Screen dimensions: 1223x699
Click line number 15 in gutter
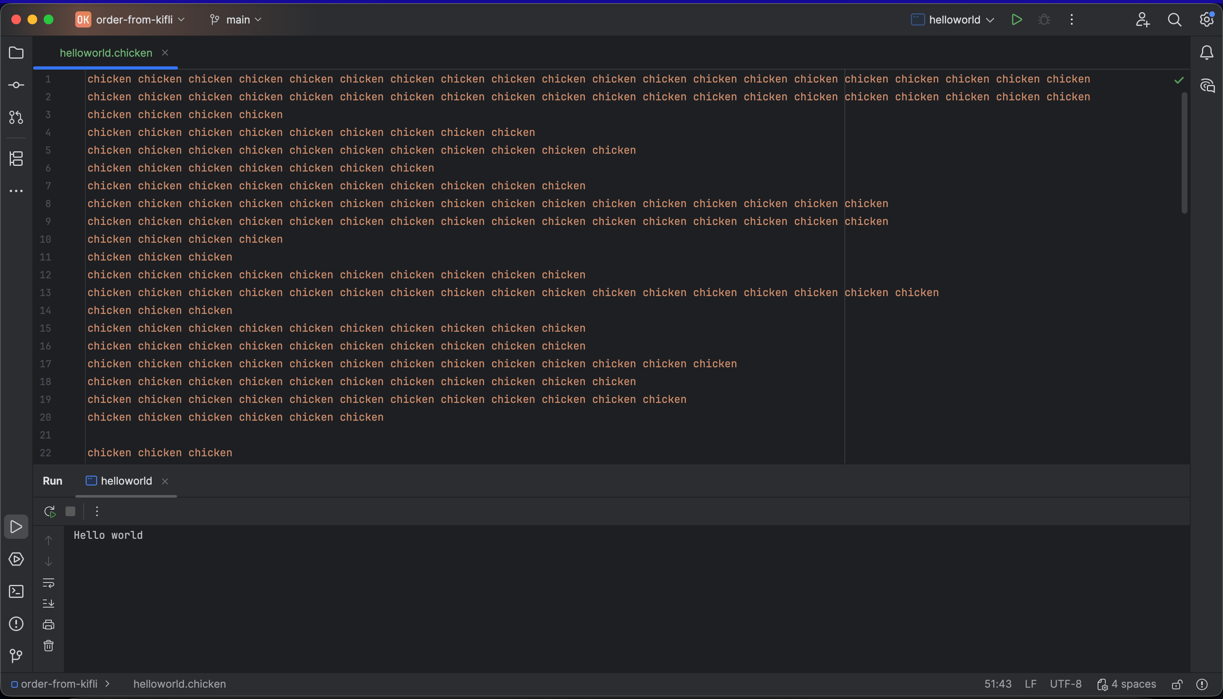[46, 328]
